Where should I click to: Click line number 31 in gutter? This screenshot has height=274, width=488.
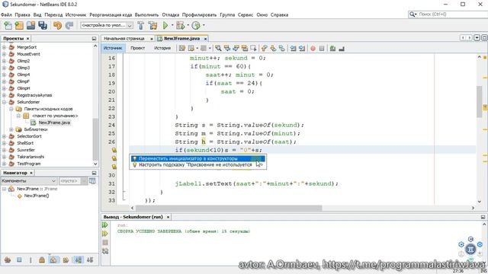click(112, 183)
